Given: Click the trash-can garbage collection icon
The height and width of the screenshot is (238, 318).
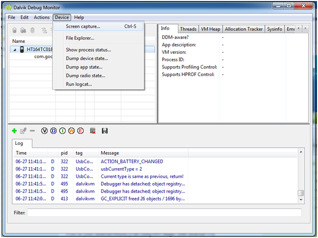Looking at the screenshot, I should click(32, 30).
